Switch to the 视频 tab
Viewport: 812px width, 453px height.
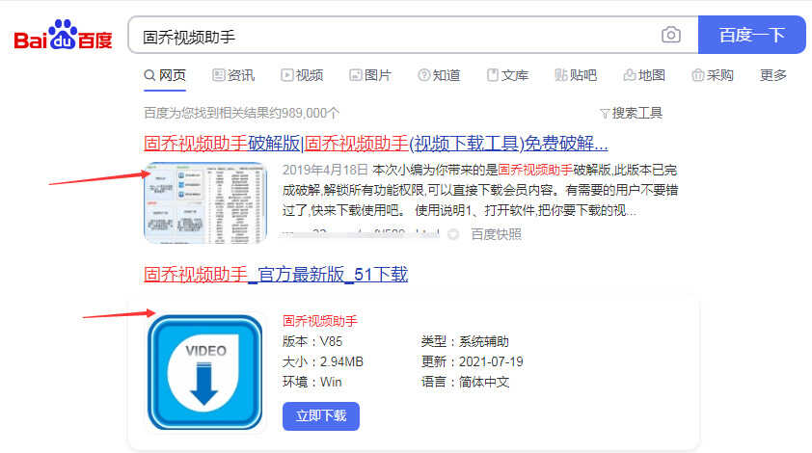point(302,75)
